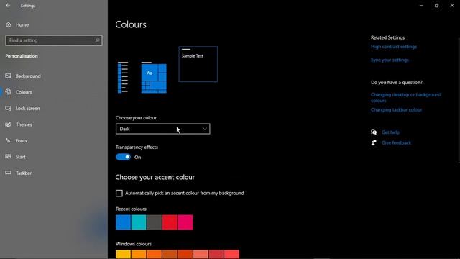Open Changing desktop or background colours link

click(x=405, y=98)
